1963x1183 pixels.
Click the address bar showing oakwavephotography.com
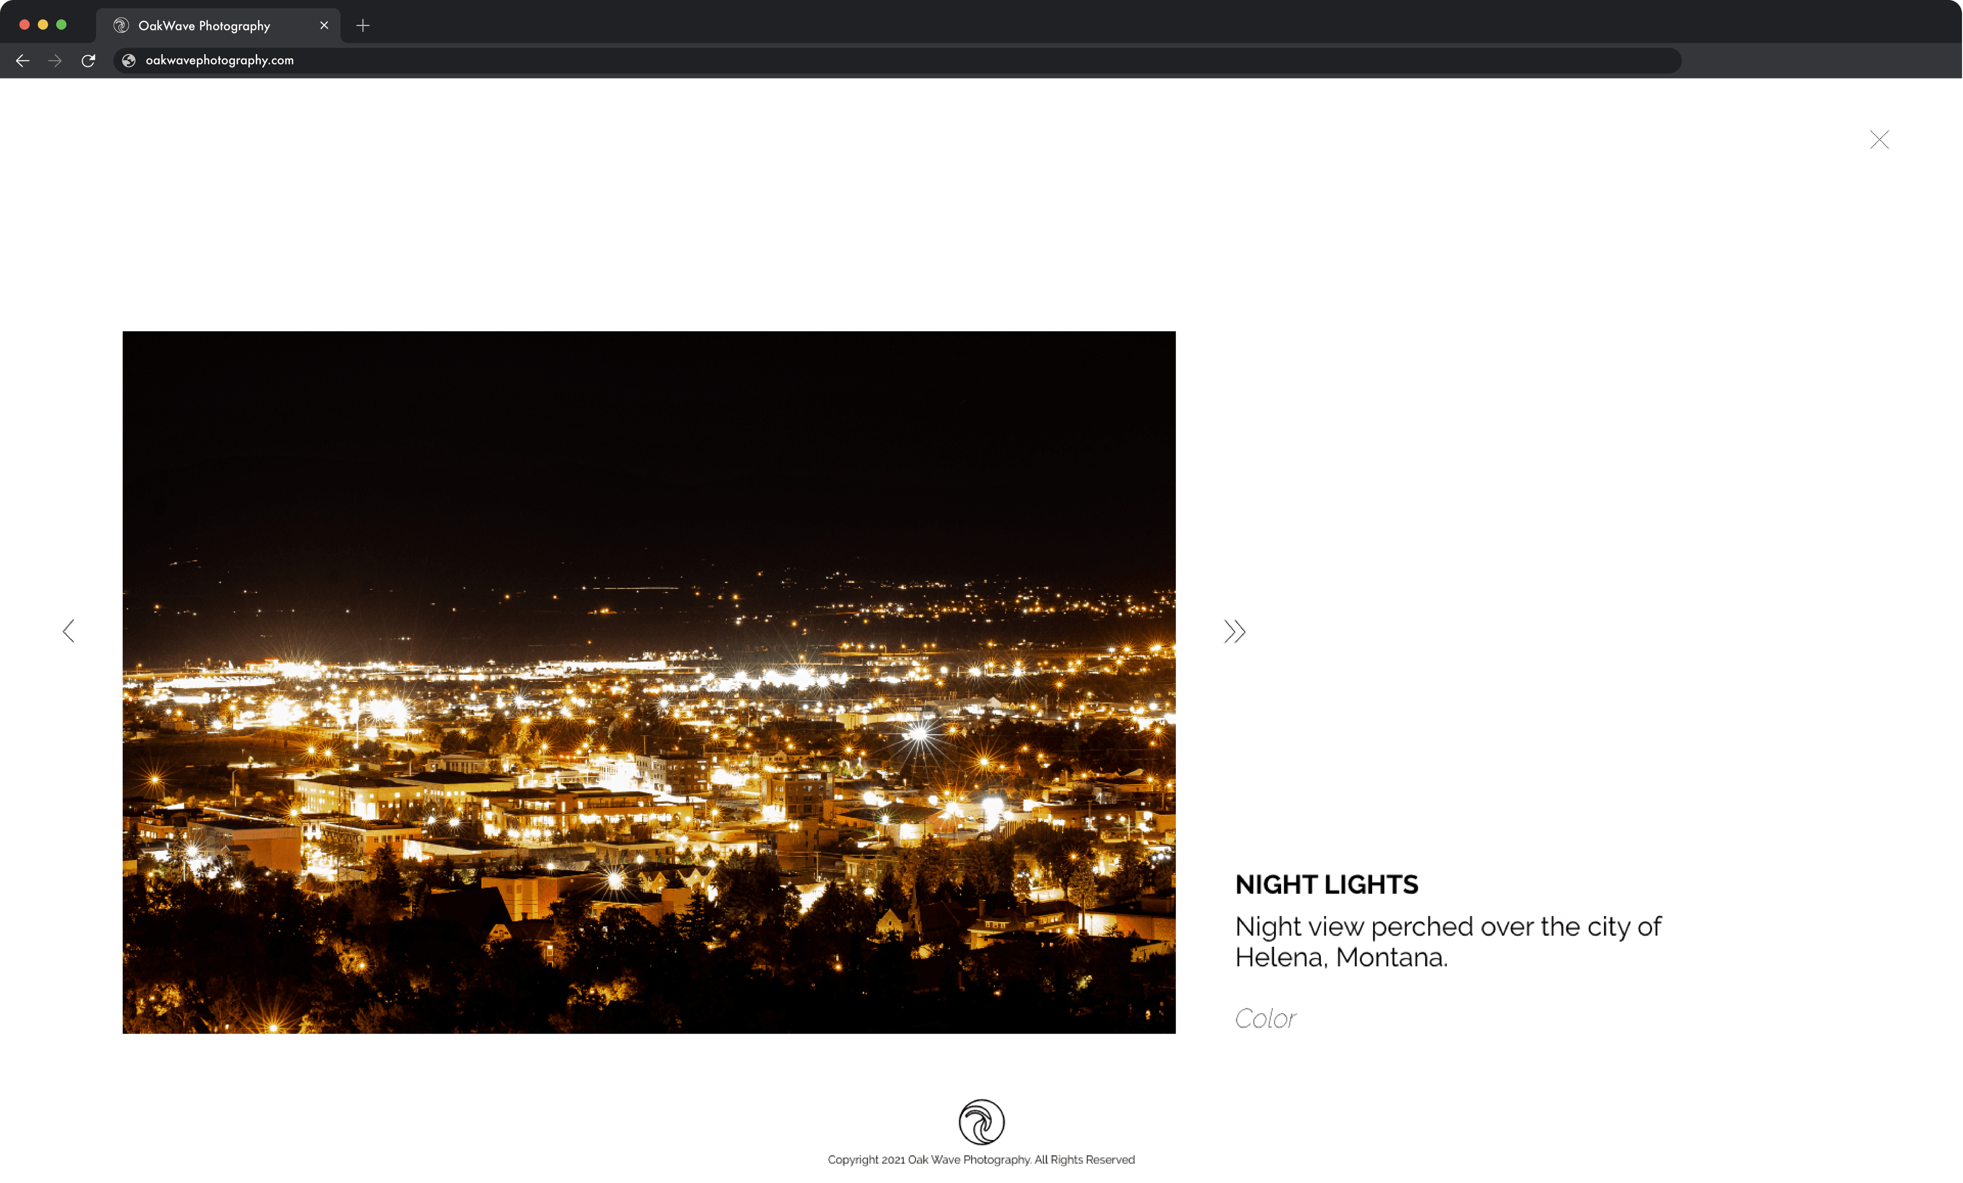tap(558, 60)
